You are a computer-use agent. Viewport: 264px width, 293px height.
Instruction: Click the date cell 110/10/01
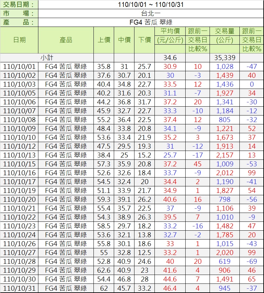(19, 67)
